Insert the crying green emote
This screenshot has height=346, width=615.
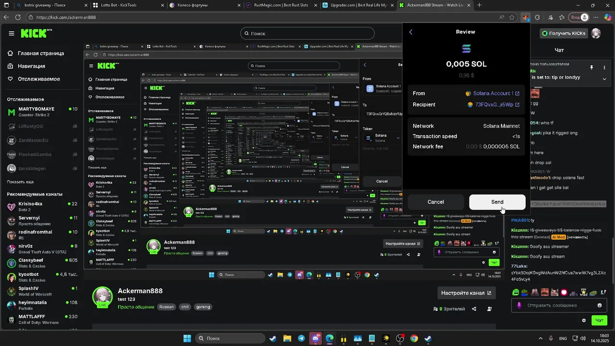(x=516, y=292)
